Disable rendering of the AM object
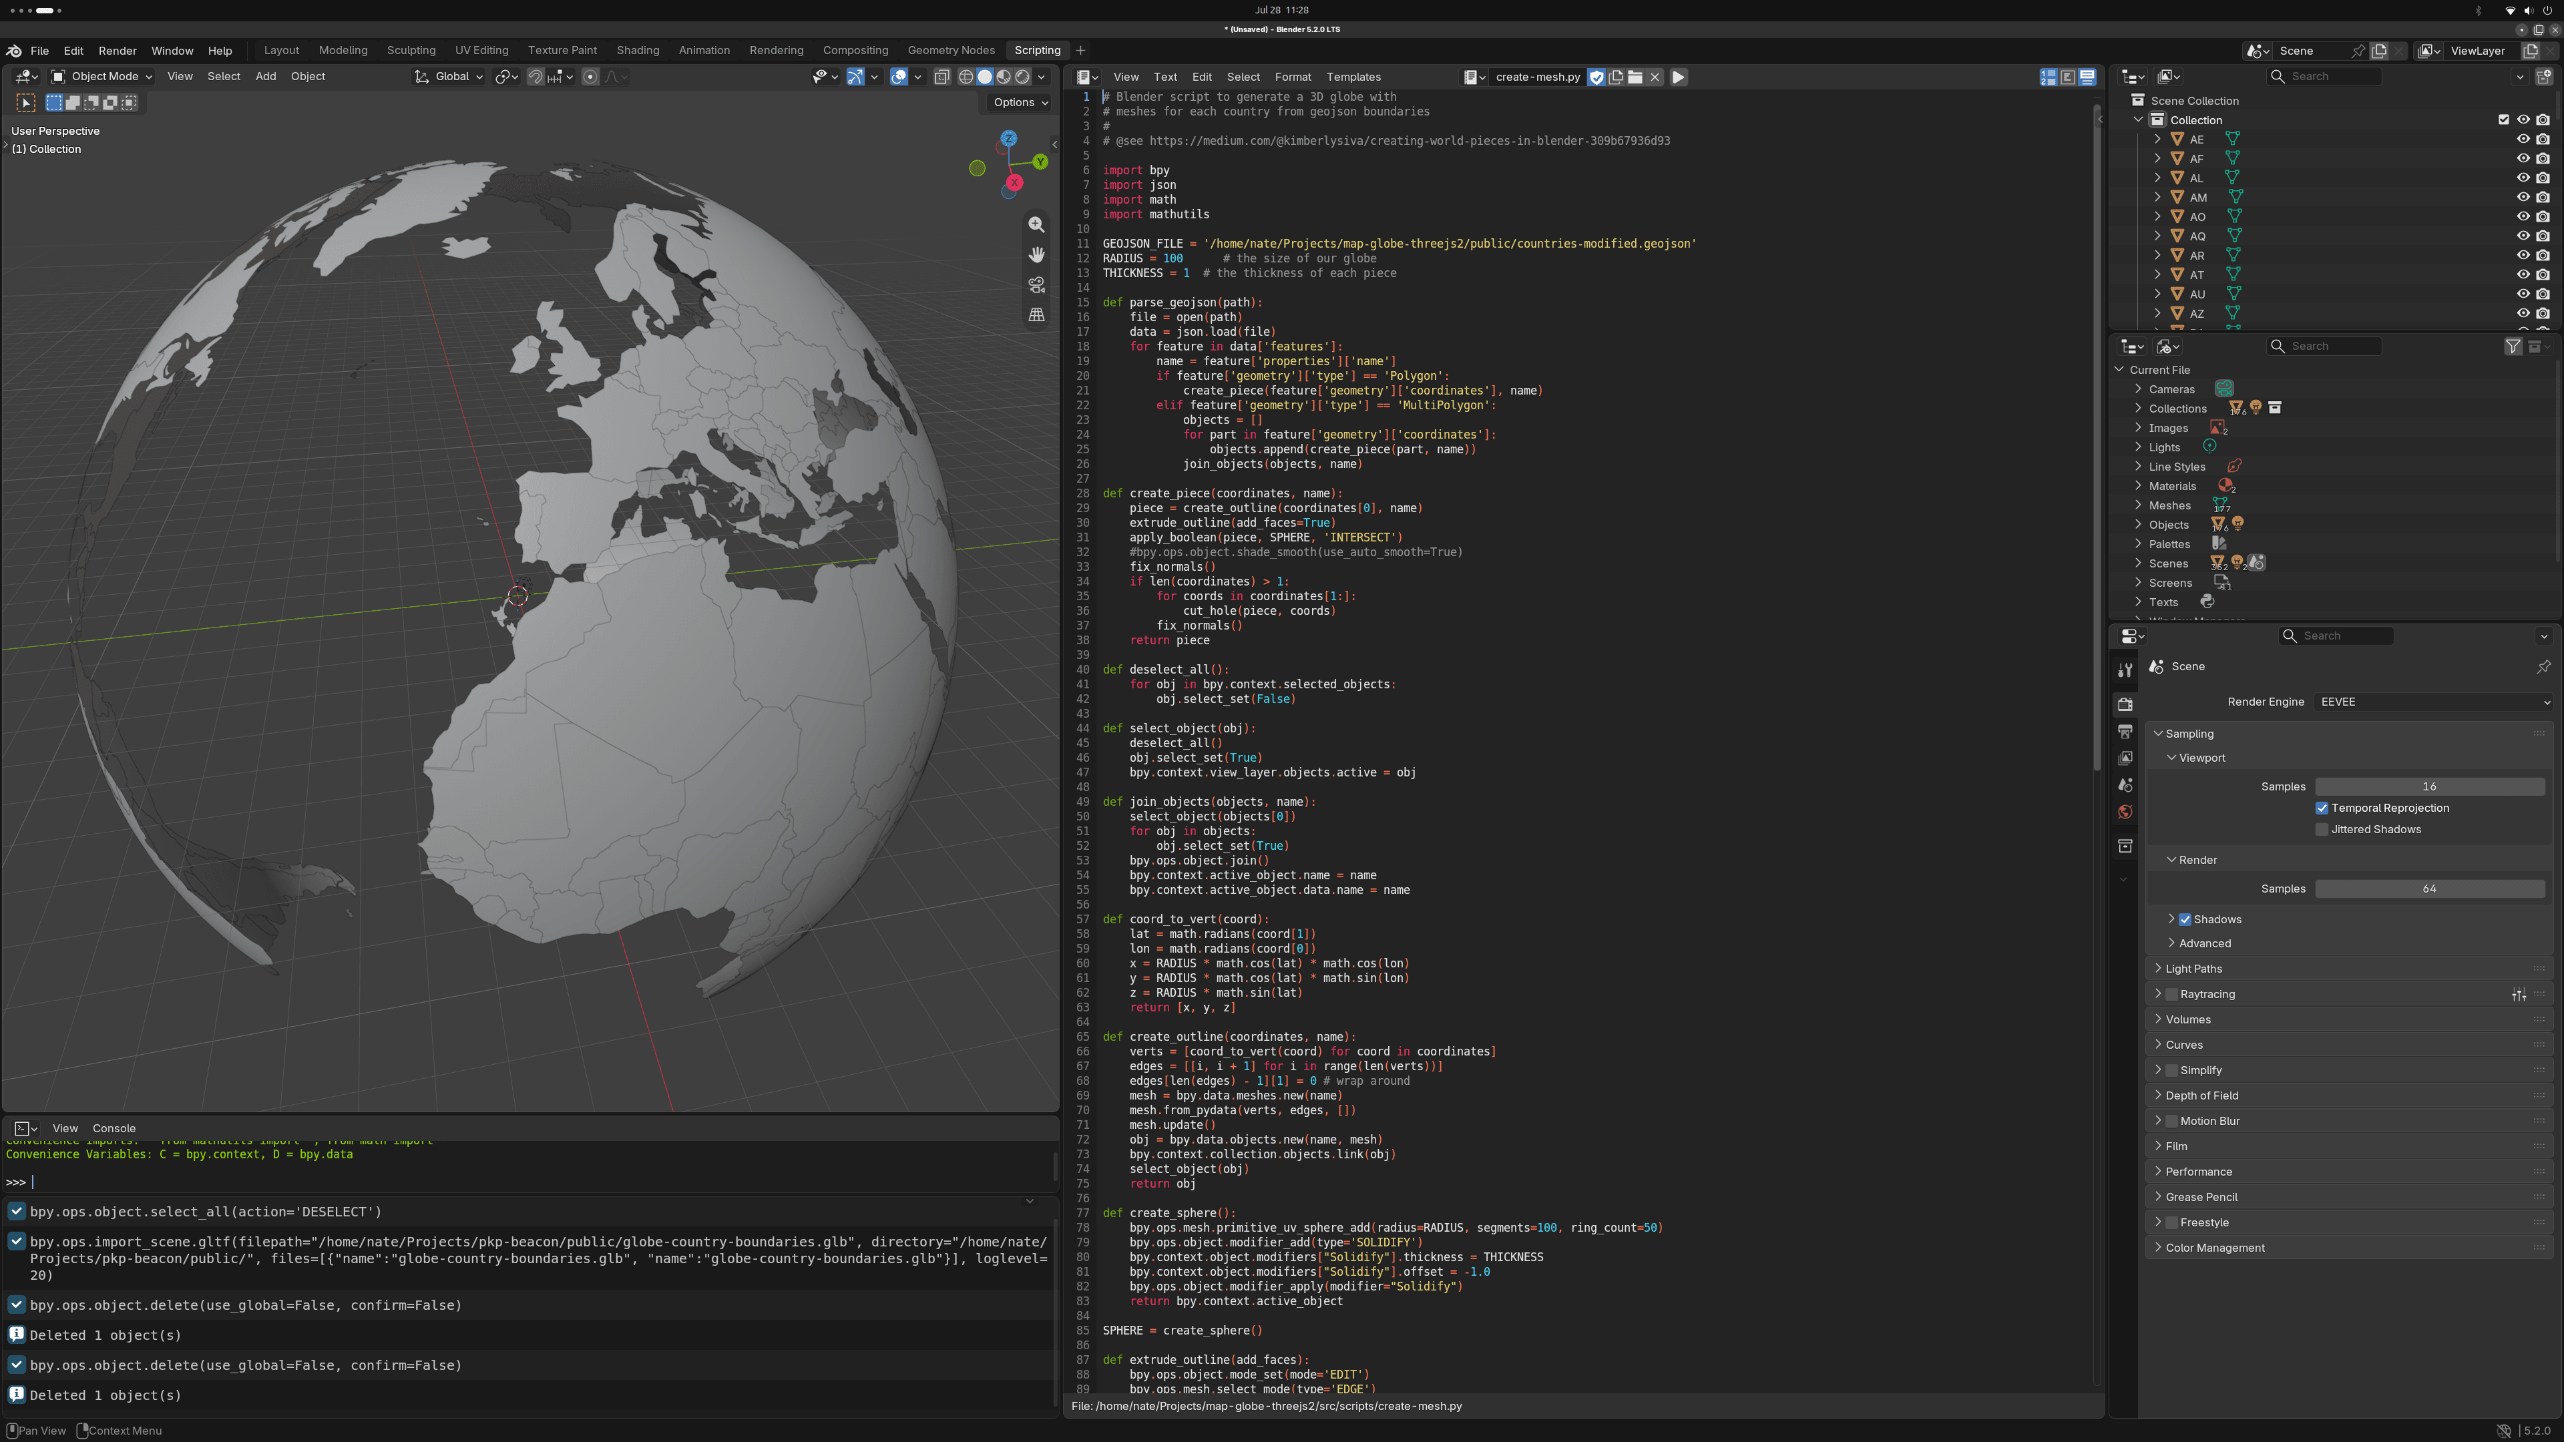This screenshot has width=2564, height=1442. point(2543,197)
